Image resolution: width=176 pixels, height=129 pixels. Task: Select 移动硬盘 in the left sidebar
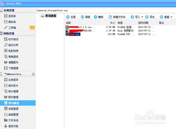(x=18, y=103)
